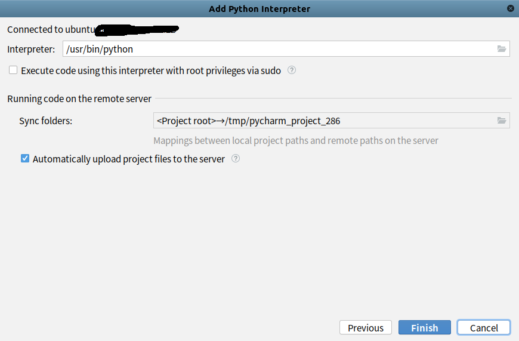Close the Add Python Interpreter dialog
Screen dimensions: 519x341
click(x=511, y=8)
